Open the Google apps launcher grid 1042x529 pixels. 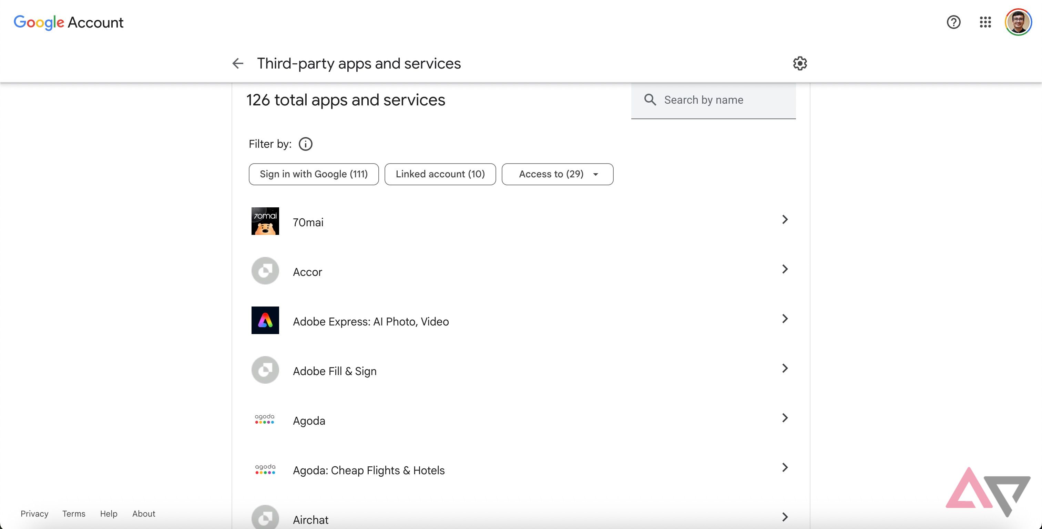pyautogui.click(x=986, y=22)
